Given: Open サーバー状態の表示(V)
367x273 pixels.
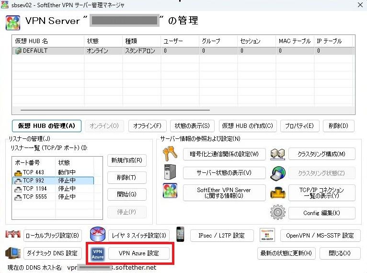Looking at the screenshot, I should click(x=224, y=173).
